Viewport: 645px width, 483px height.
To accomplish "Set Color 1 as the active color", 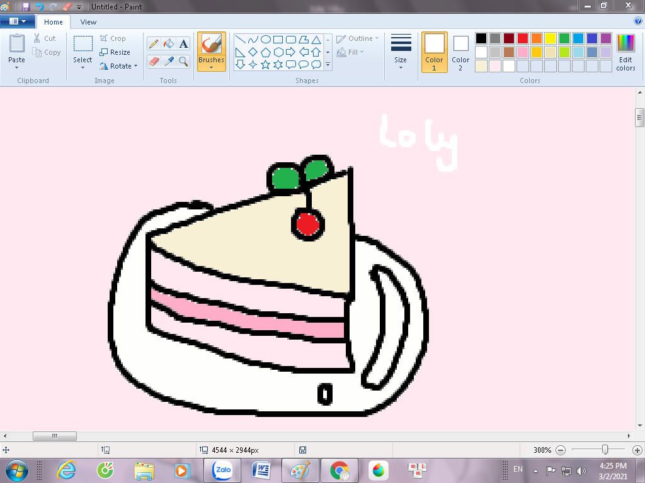I will coord(435,52).
